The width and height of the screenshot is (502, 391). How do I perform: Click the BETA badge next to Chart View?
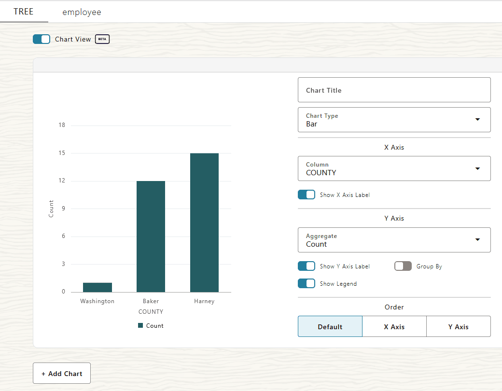point(102,39)
